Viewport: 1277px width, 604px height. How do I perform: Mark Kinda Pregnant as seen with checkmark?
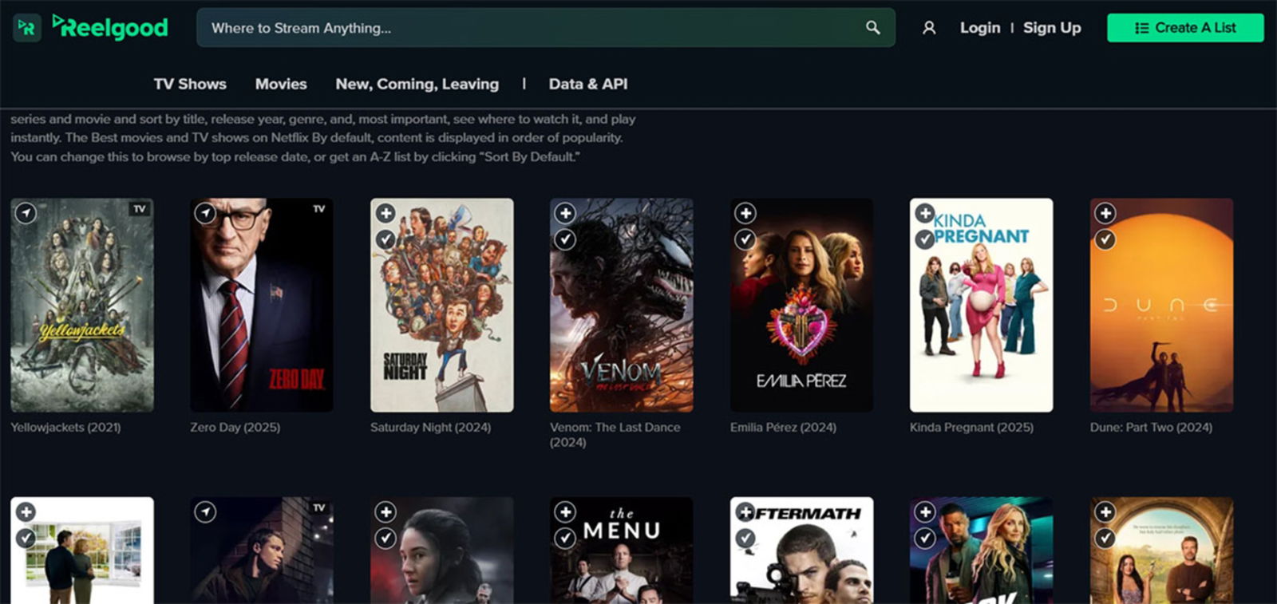pyautogui.click(x=925, y=239)
